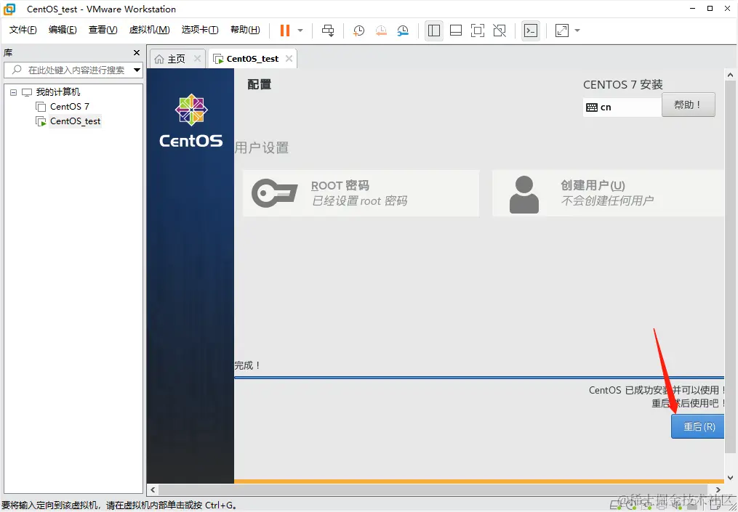Click the CentOS logo in sidebar

point(191,121)
